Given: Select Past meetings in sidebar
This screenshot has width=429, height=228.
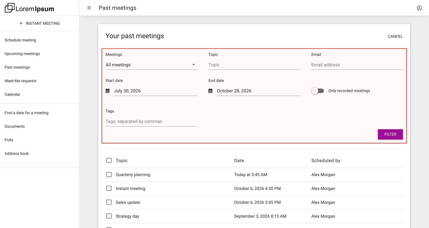Looking at the screenshot, I should (17, 67).
